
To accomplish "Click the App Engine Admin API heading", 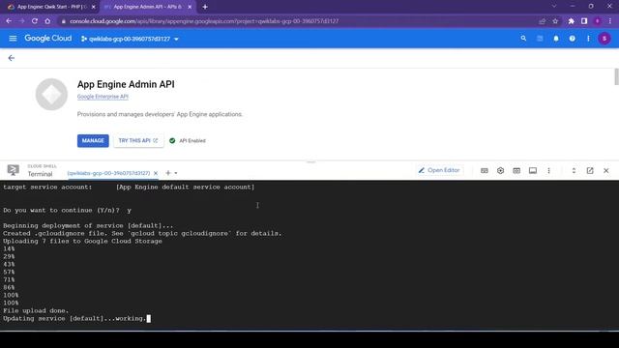I will click(x=126, y=84).
